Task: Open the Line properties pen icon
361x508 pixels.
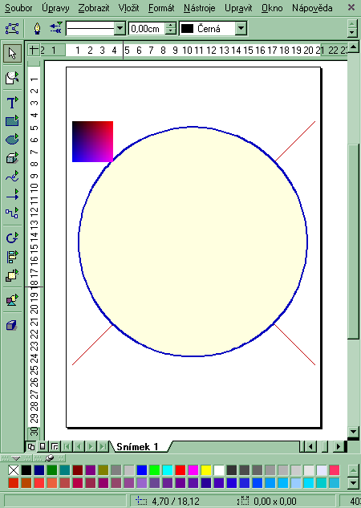Action: coord(37,29)
